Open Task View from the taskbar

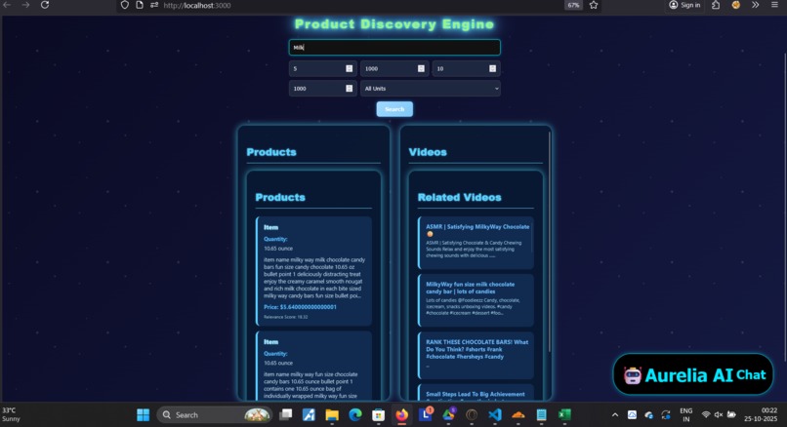pyautogui.click(x=286, y=415)
